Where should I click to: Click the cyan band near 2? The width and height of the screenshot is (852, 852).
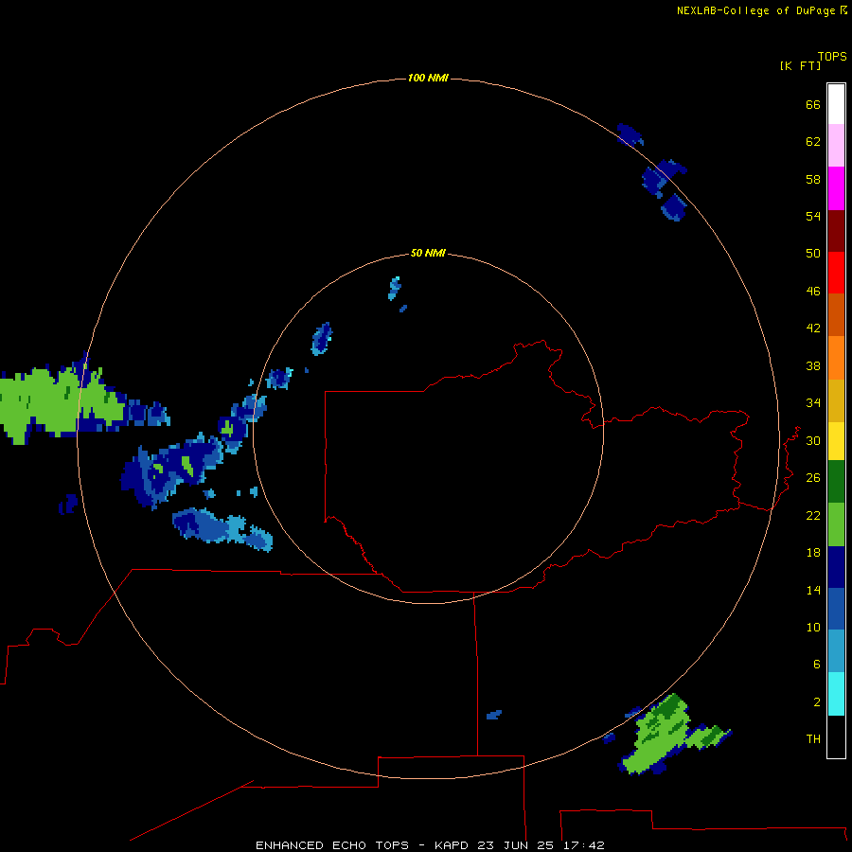836,694
